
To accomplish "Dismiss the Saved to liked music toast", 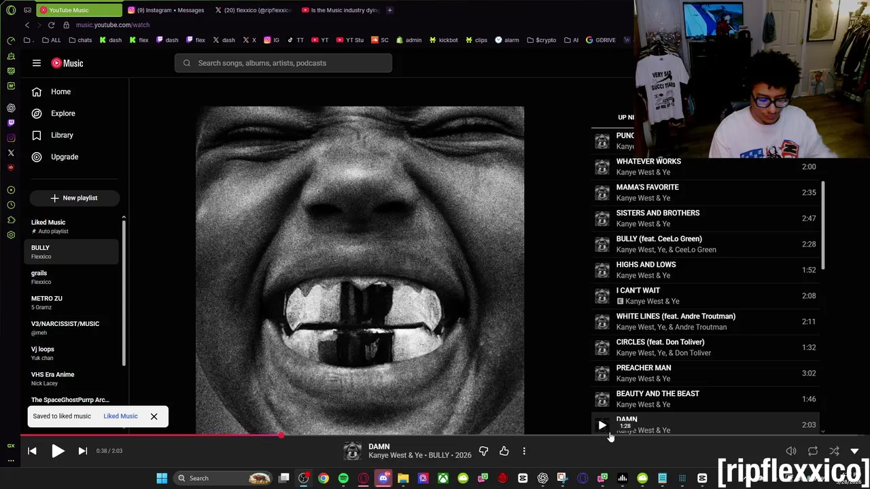I will click(154, 416).
